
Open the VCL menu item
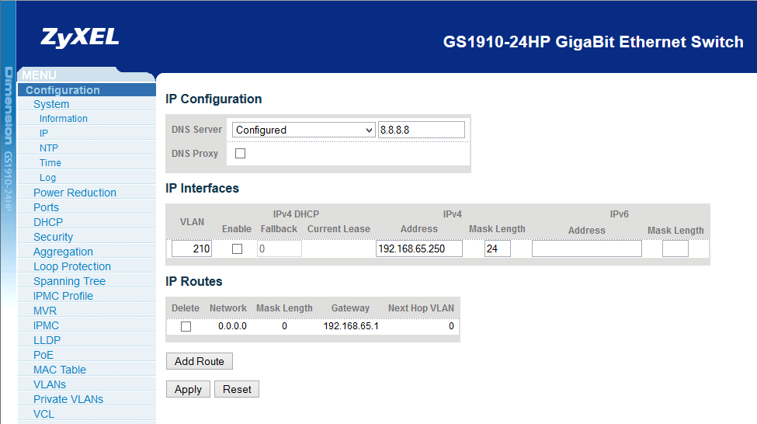click(44, 415)
